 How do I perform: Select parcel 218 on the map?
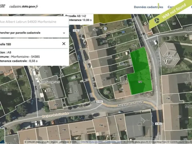click(x=21, y=76)
